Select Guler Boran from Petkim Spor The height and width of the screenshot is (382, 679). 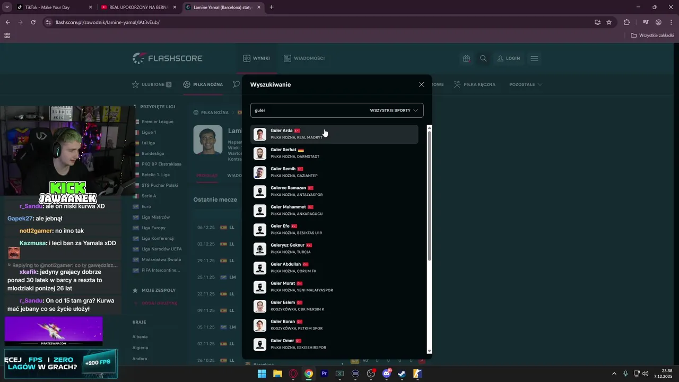pos(334,325)
